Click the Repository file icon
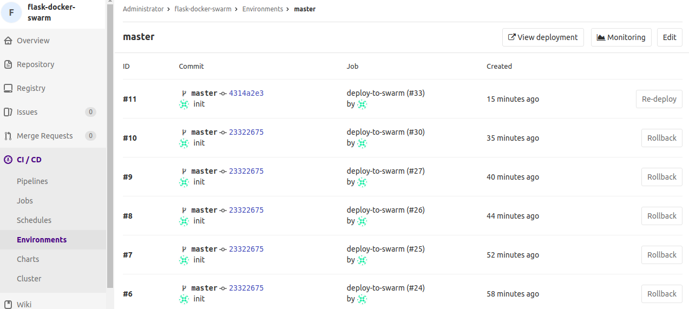The width and height of the screenshot is (689, 309). point(8,64)
